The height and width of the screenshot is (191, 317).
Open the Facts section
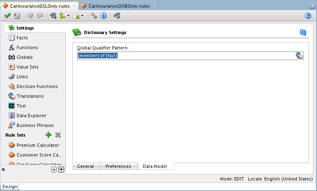click(x=22, y=38)
